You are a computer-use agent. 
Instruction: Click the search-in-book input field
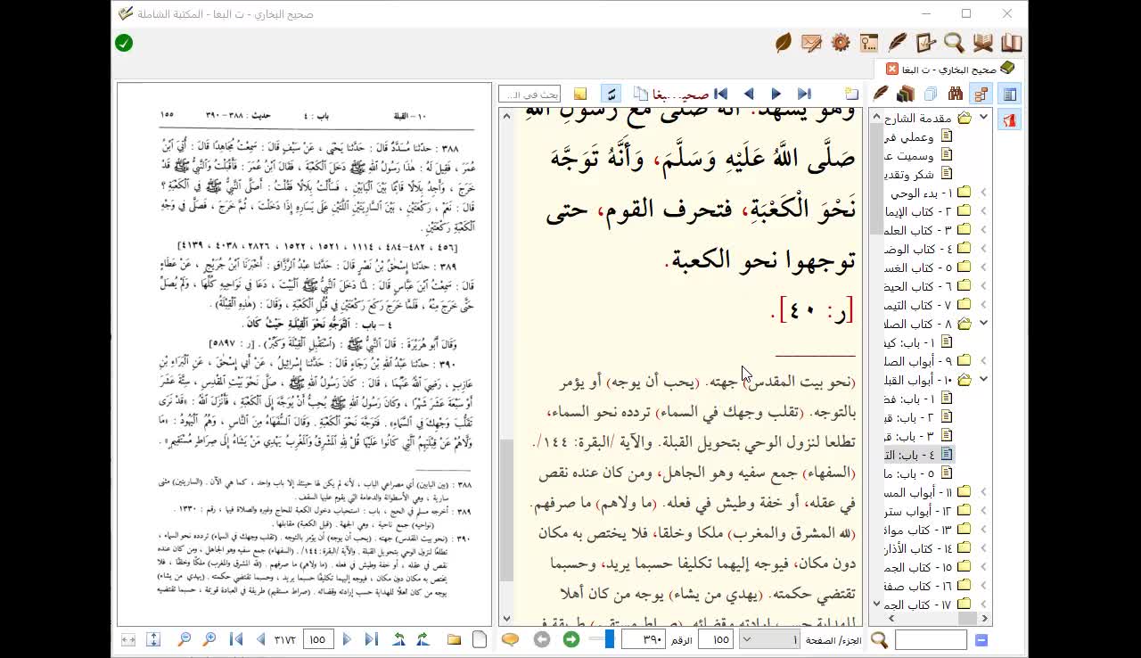tap(529, 94)
